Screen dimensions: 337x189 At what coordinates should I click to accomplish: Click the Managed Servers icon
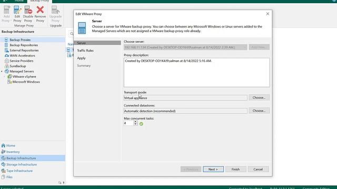[7, 71]
